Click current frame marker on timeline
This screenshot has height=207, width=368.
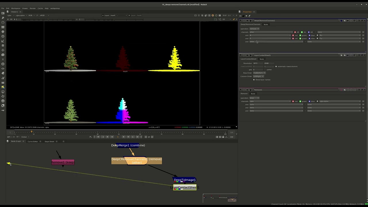(32, 132)
